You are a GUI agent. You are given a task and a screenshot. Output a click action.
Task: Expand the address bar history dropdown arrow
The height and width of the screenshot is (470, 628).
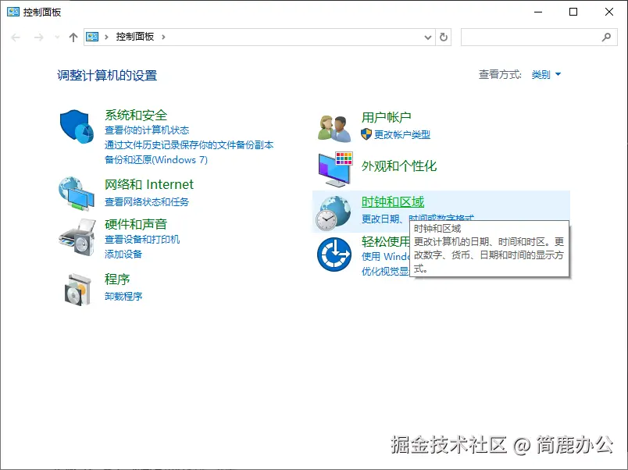[x=426, y=37]
